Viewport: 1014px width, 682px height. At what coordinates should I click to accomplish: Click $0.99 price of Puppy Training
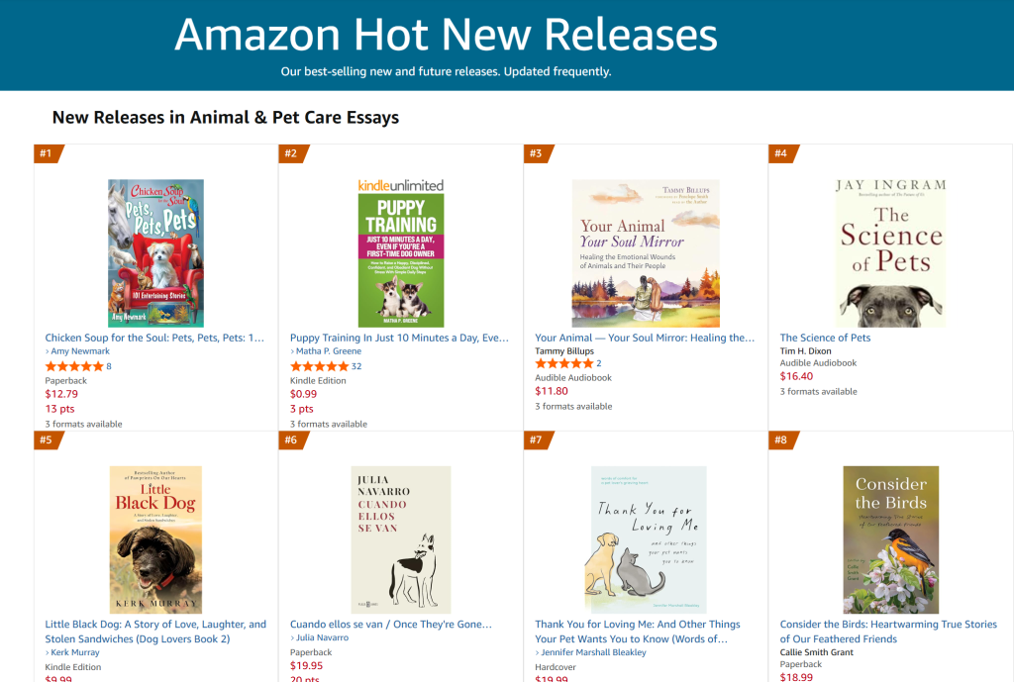click(304, 394)
